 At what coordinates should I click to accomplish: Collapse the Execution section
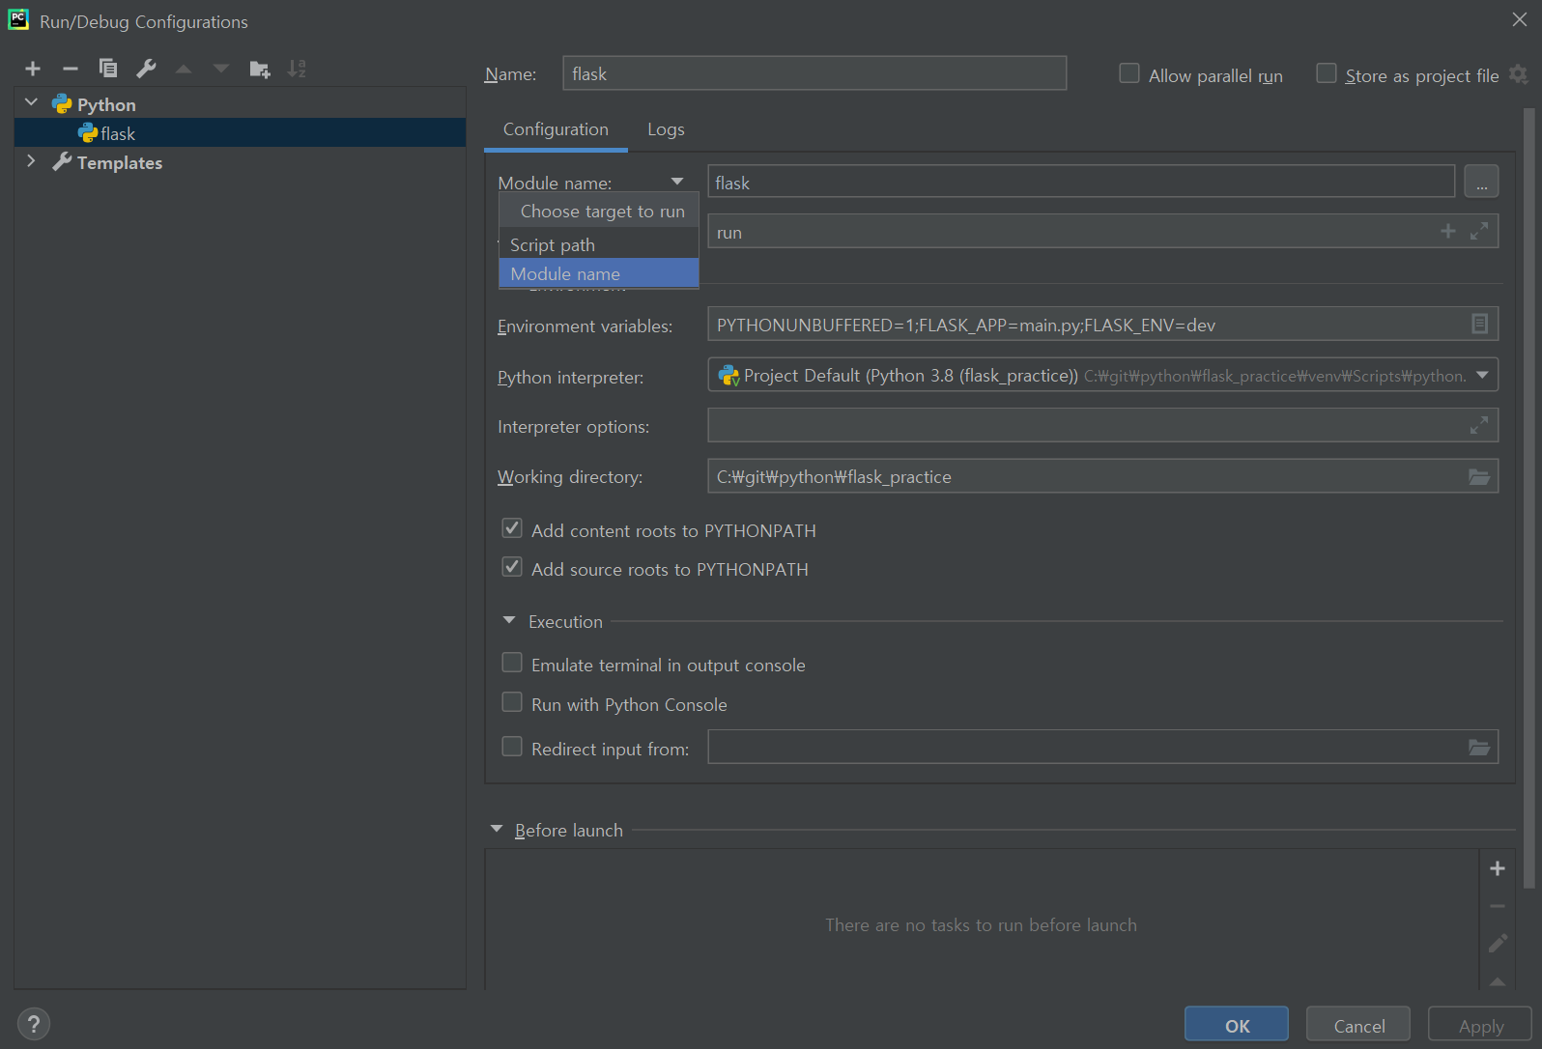tap(509, 621)
